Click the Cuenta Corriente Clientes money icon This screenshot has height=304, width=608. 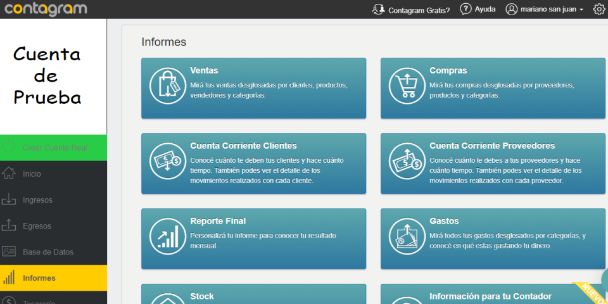tap(167, 161)
